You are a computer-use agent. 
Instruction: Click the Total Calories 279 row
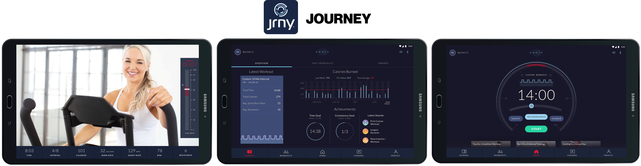point(261,97)
